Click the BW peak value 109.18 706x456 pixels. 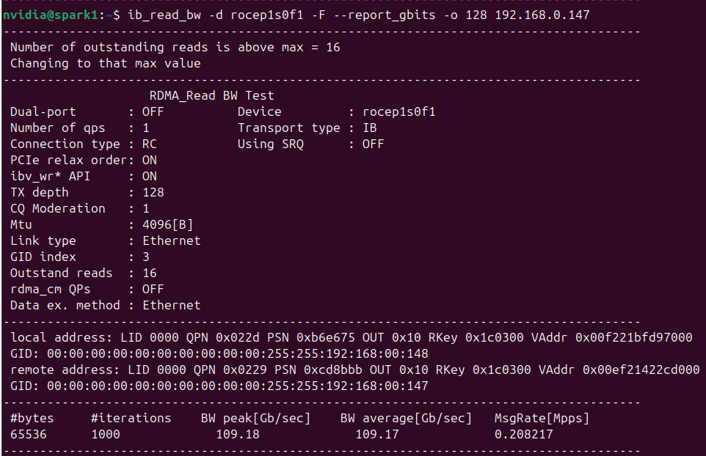point(238,435)
